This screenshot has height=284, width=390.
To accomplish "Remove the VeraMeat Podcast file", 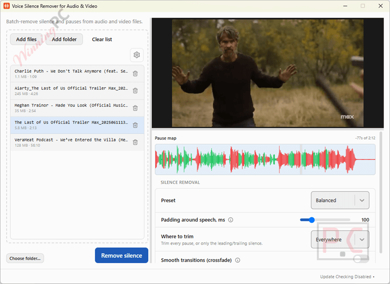I will click(135, 142).
